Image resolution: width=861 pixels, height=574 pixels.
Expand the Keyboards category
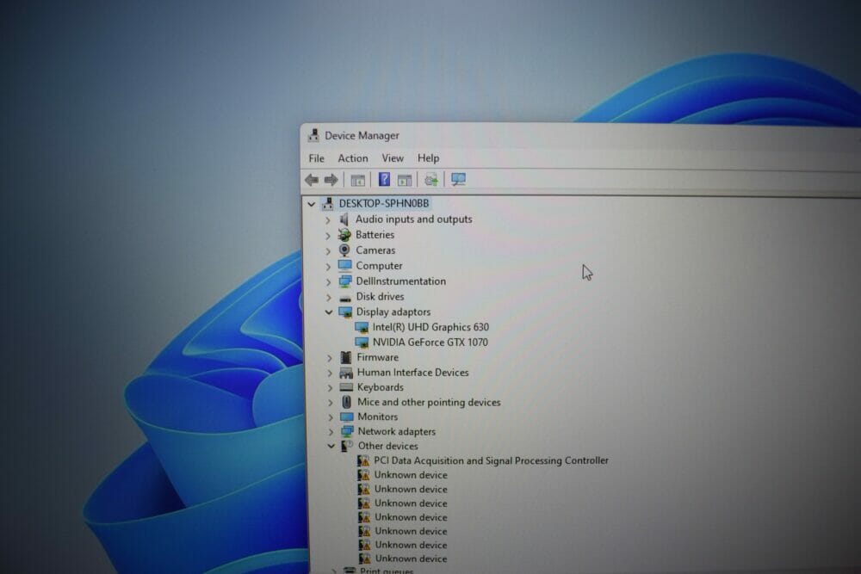point(330,387)
